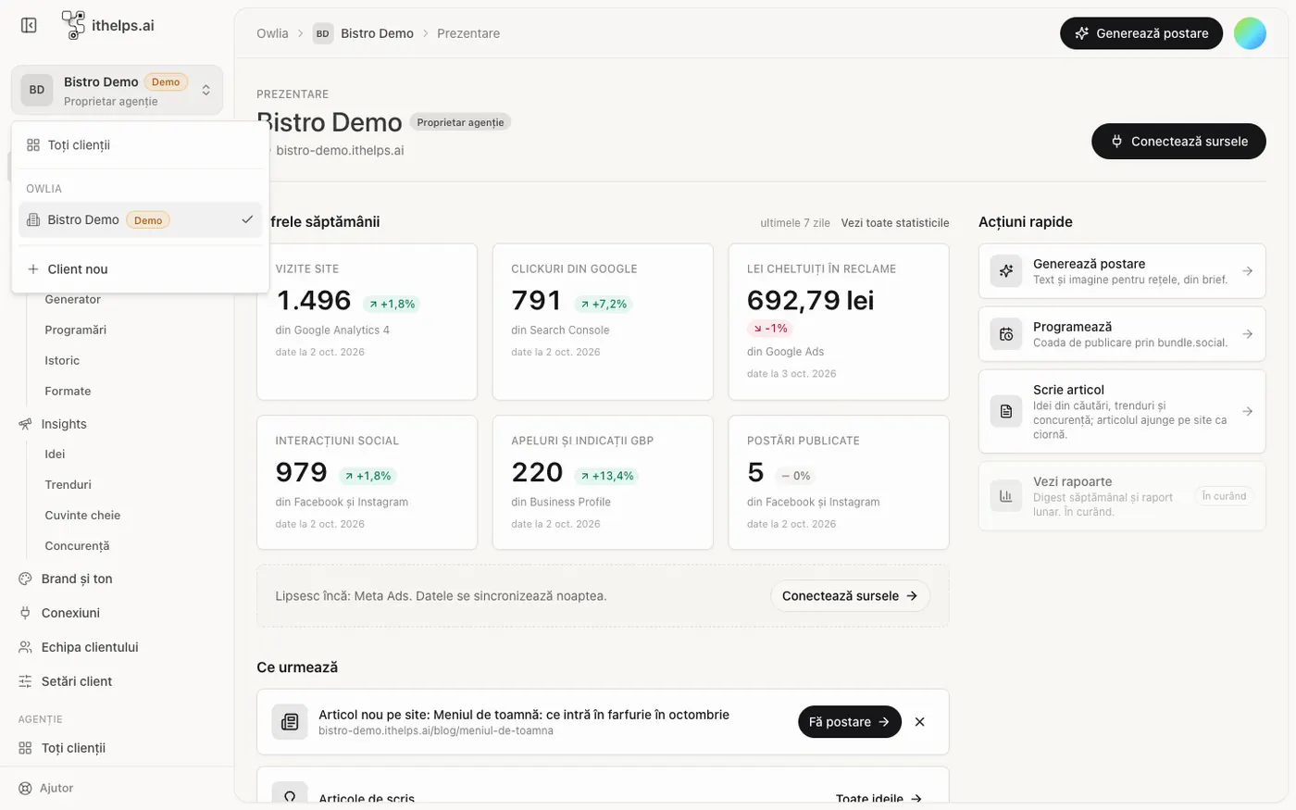Screen dimensions: 1296x810
Task: Open Vezi toate statisticile link
Action: pyautogui.click(x=895, y=223)
